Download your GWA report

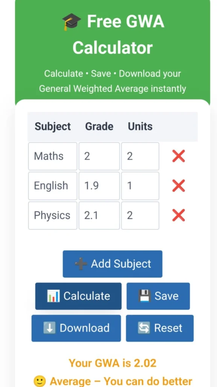pos(76,328)
